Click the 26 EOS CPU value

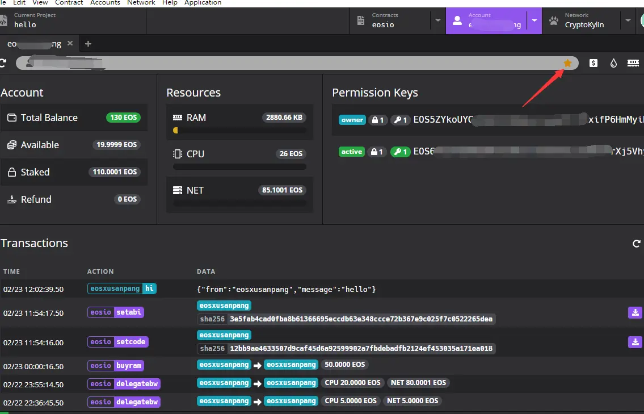click(x=291, y=154)
